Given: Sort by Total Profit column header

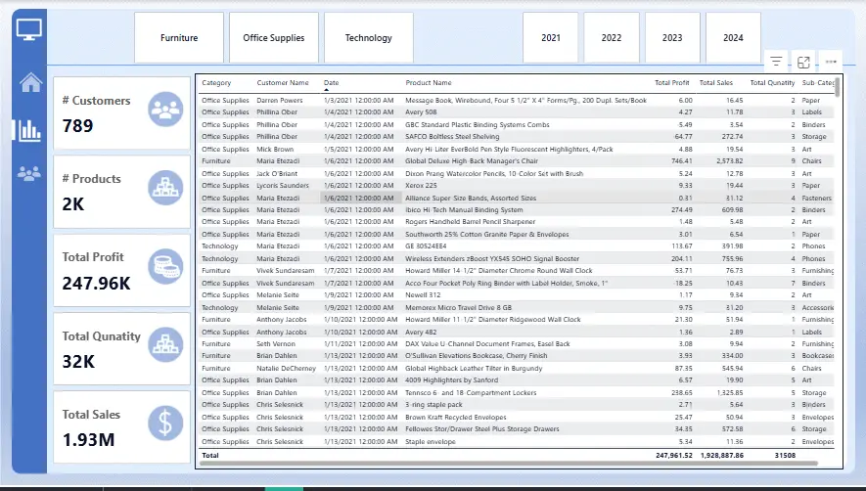Looking at the screenshot, I should (x=671, y=83).
